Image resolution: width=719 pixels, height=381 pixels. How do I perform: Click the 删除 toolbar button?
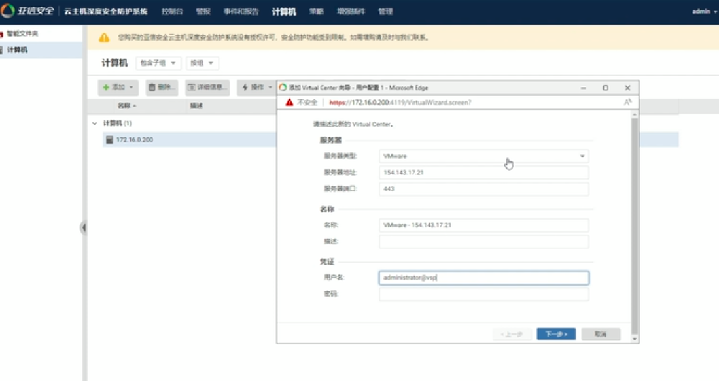(162, 87)
